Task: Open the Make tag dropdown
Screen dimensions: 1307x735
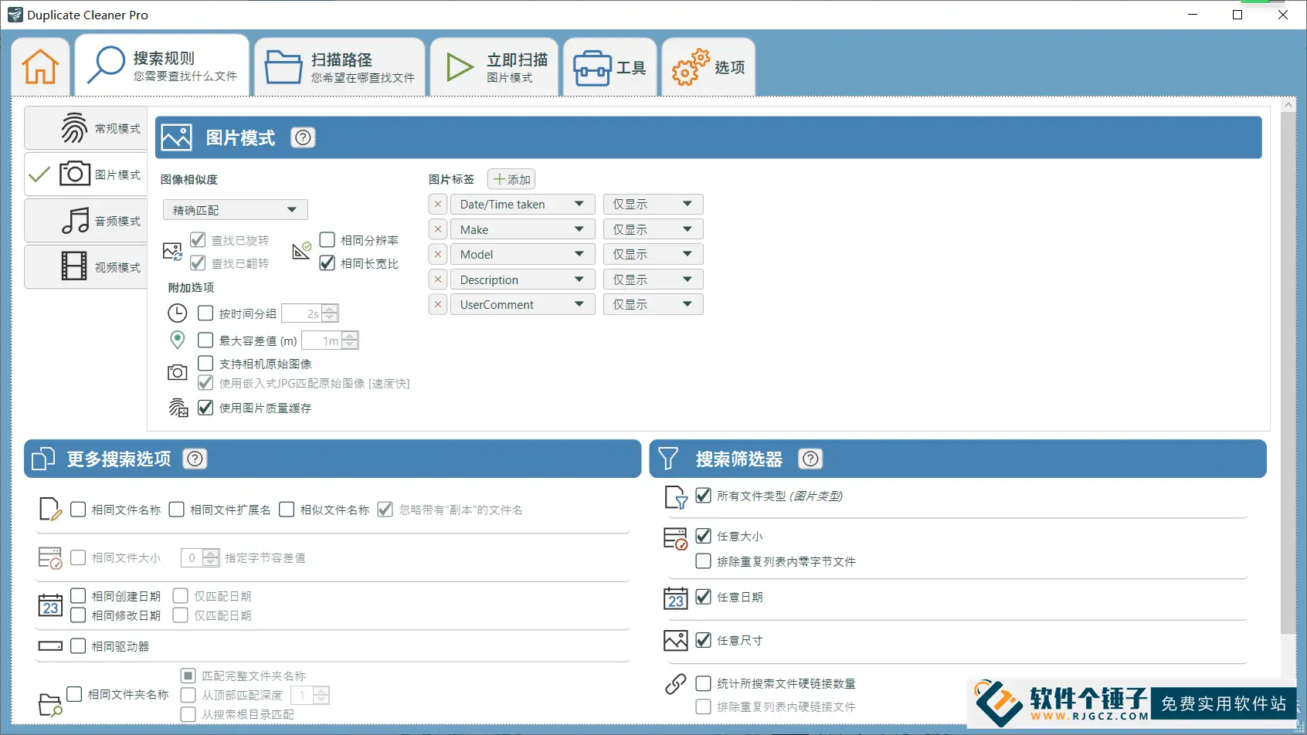Action: click(523, 229)
